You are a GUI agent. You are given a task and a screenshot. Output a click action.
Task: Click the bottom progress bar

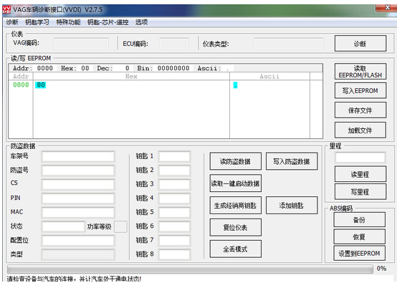pos(190,269)
